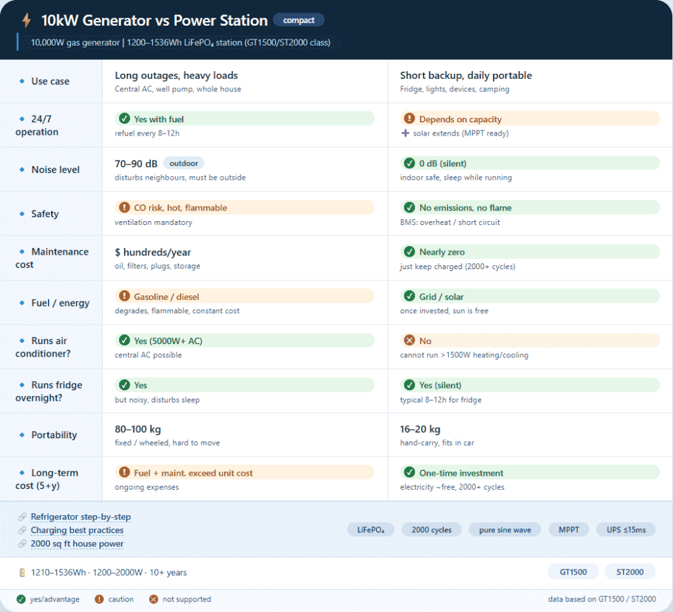Image resolution: width=673 pixels, height=612 pixels.
Task: Open the Charging best practices link
Action: (77, 530)
